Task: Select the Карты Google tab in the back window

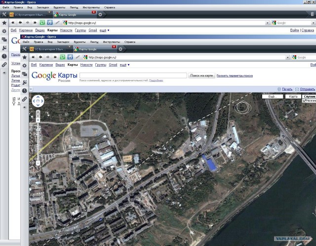Action: [x=75, y=15]
